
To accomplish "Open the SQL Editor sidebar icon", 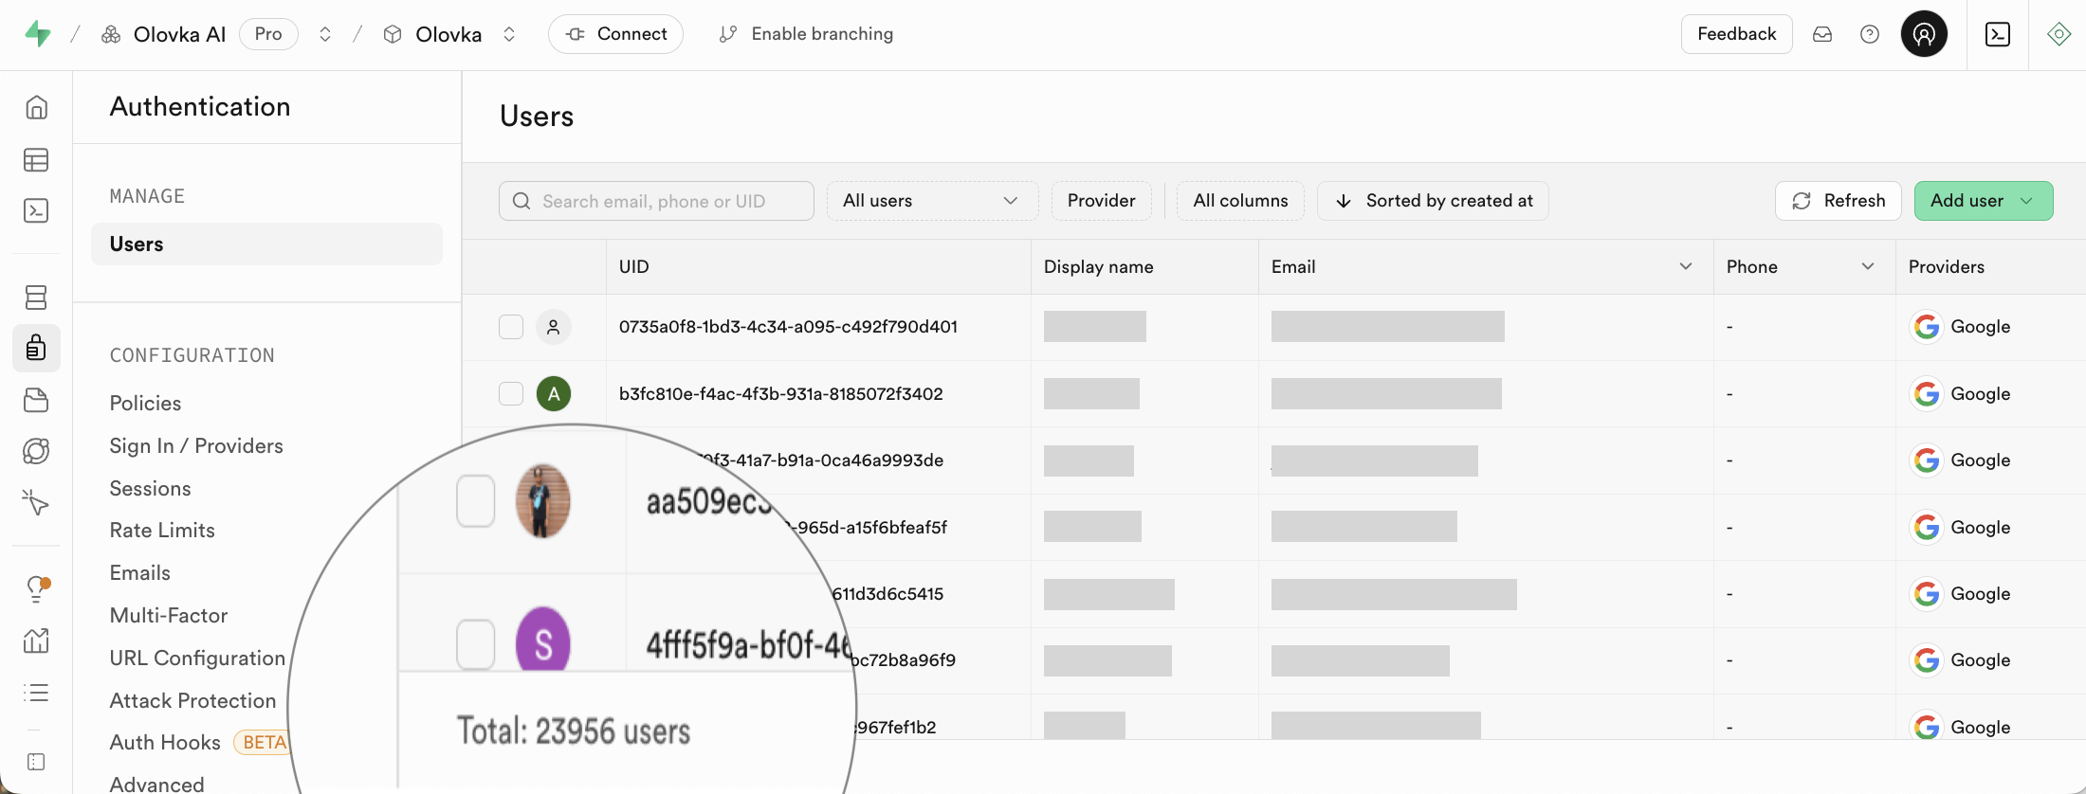I will tap(36, 210).
